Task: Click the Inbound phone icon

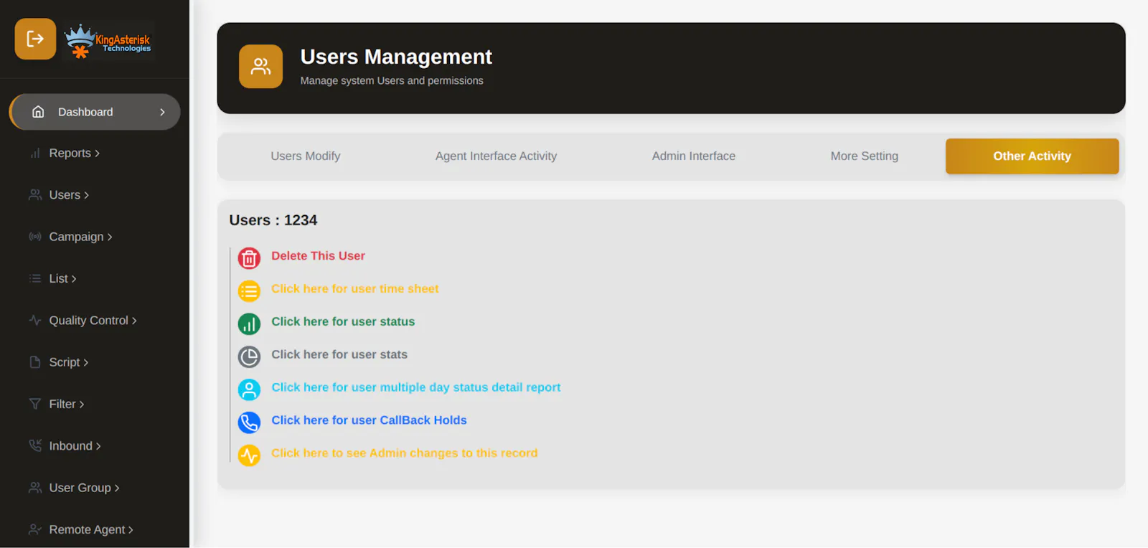Action: click(x=35, y=445)
